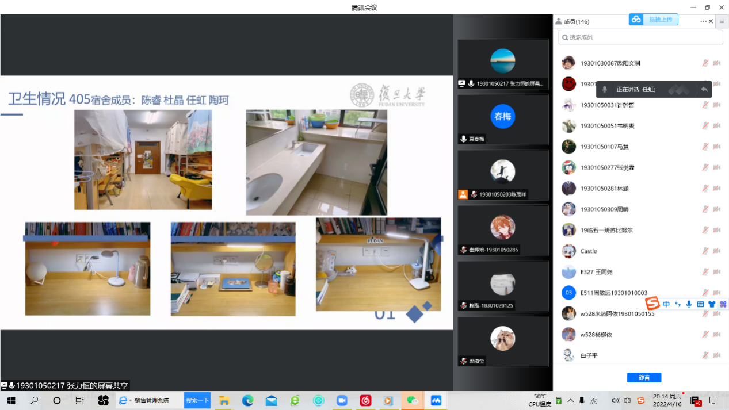729x410 pixels.
Task: Click the reply arrow in speaking popup
Action: pyautogui.click(x=704, y=89)
